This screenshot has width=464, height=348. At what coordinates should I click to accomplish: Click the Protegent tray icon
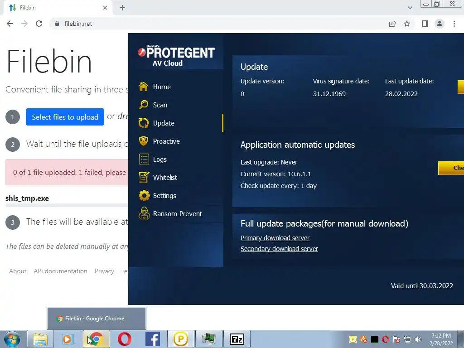click(x=353, y=339)
